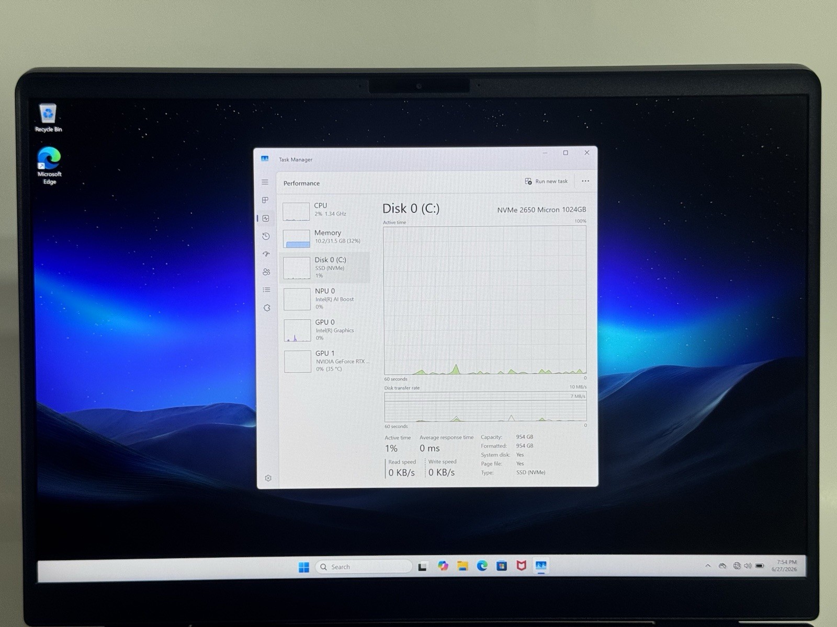The width and height of the screenshot is (837, 627).
Task: Select the Memory performance entry
Action: (x=325, y=238)
